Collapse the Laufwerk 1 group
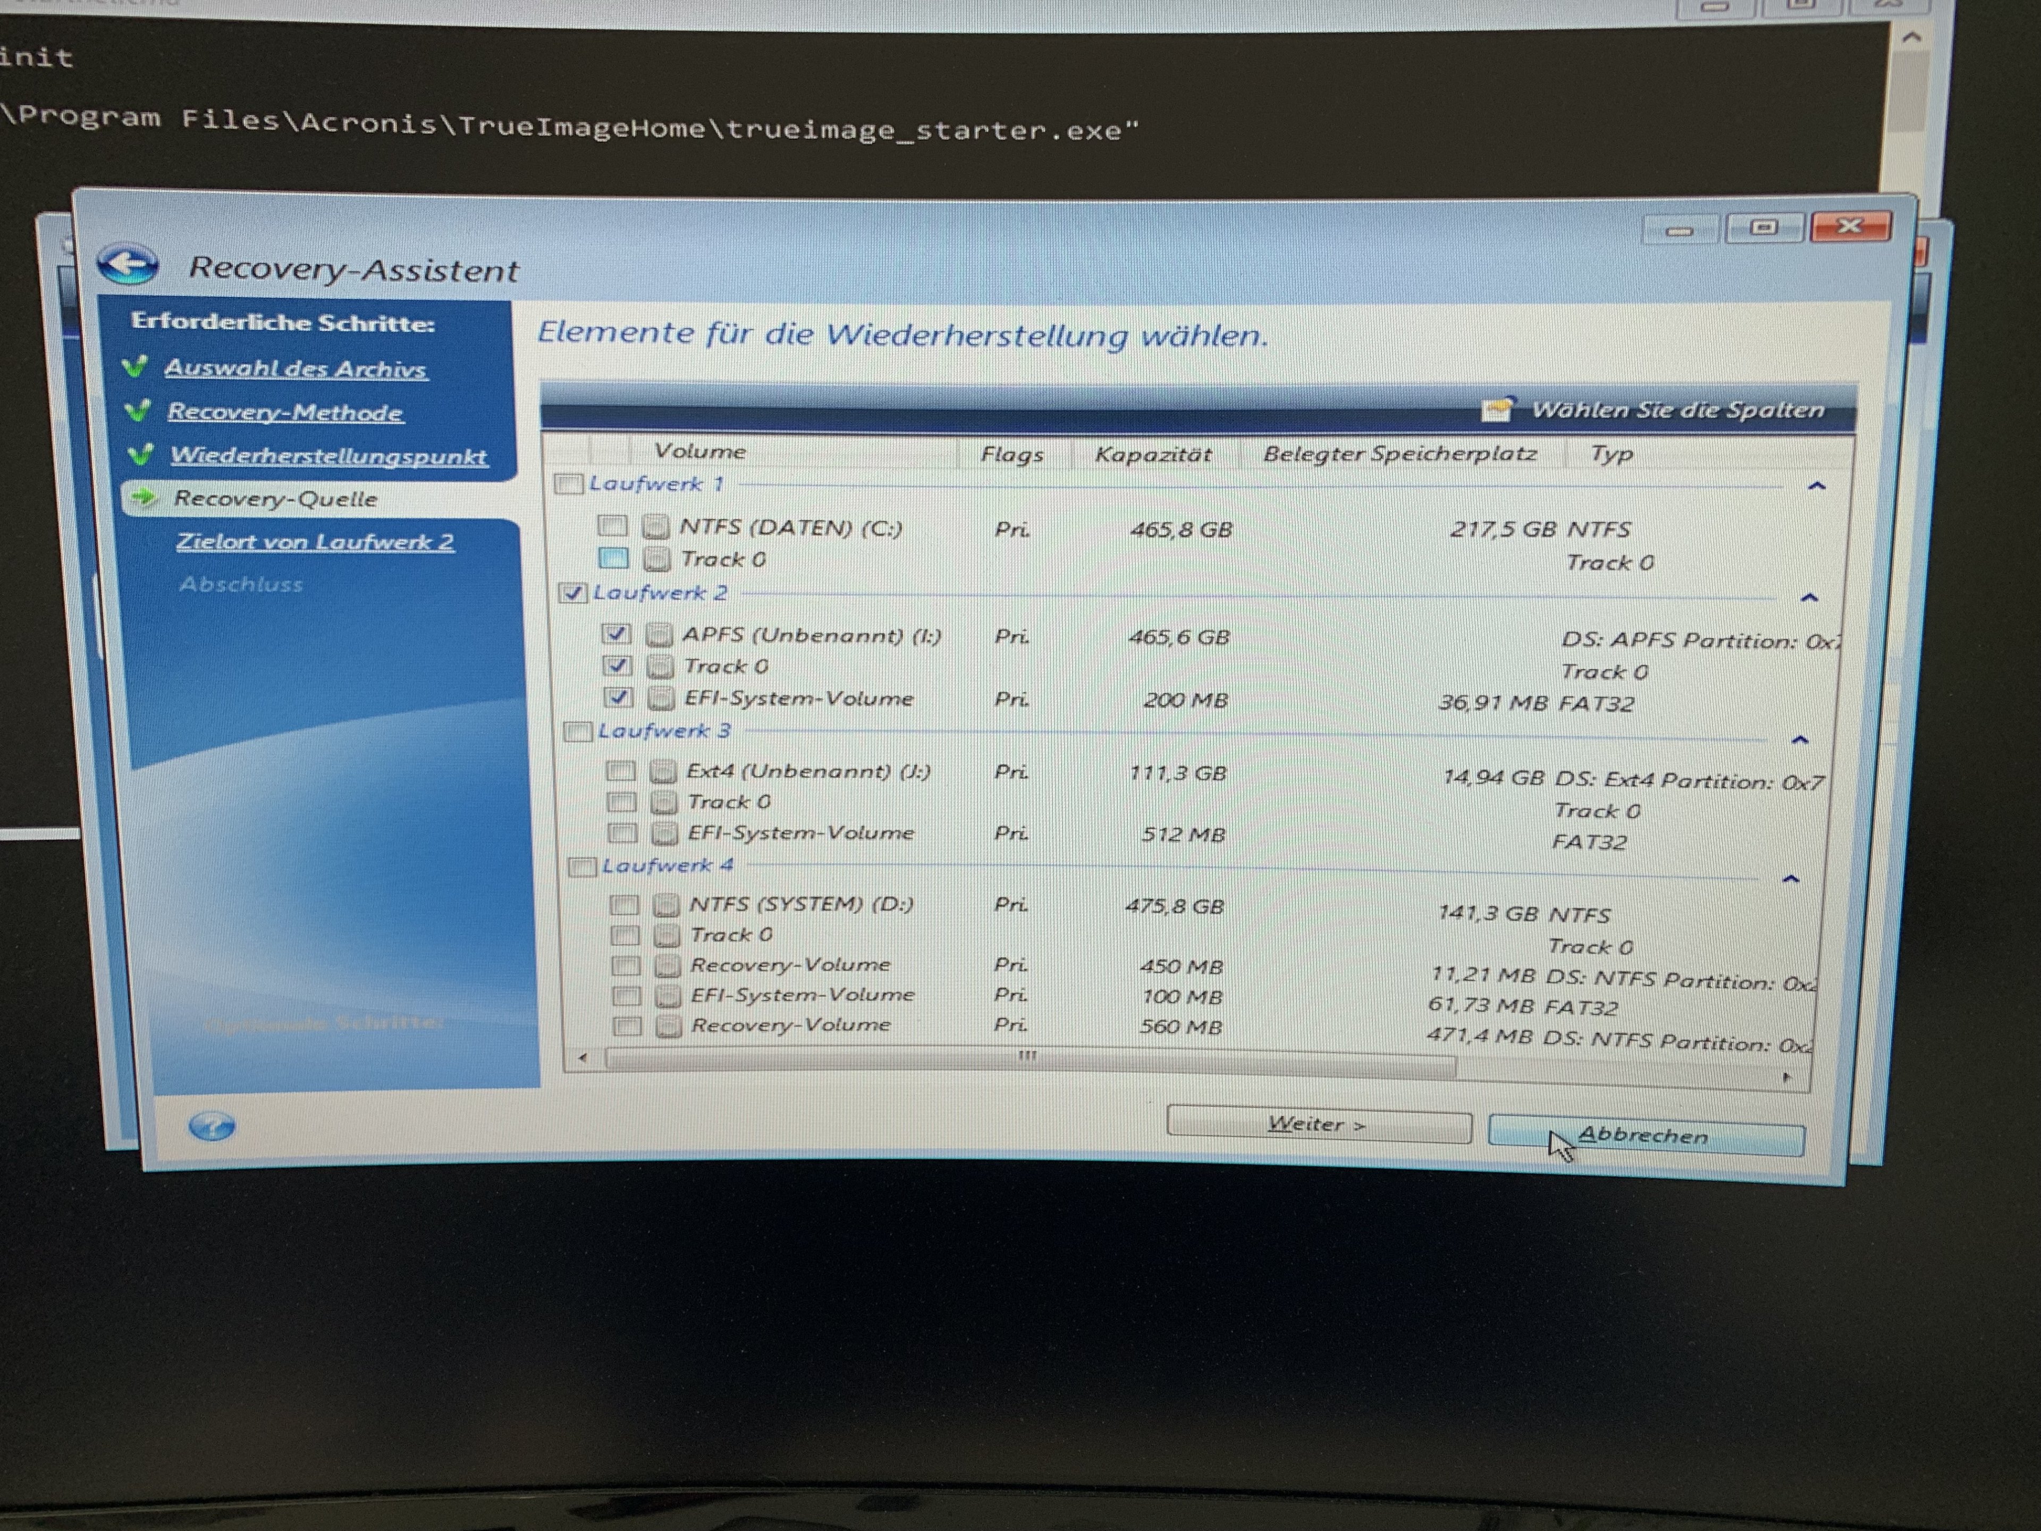Image resolution: width=2041 pixels, height=1531 pixels. coord(1816,486)
